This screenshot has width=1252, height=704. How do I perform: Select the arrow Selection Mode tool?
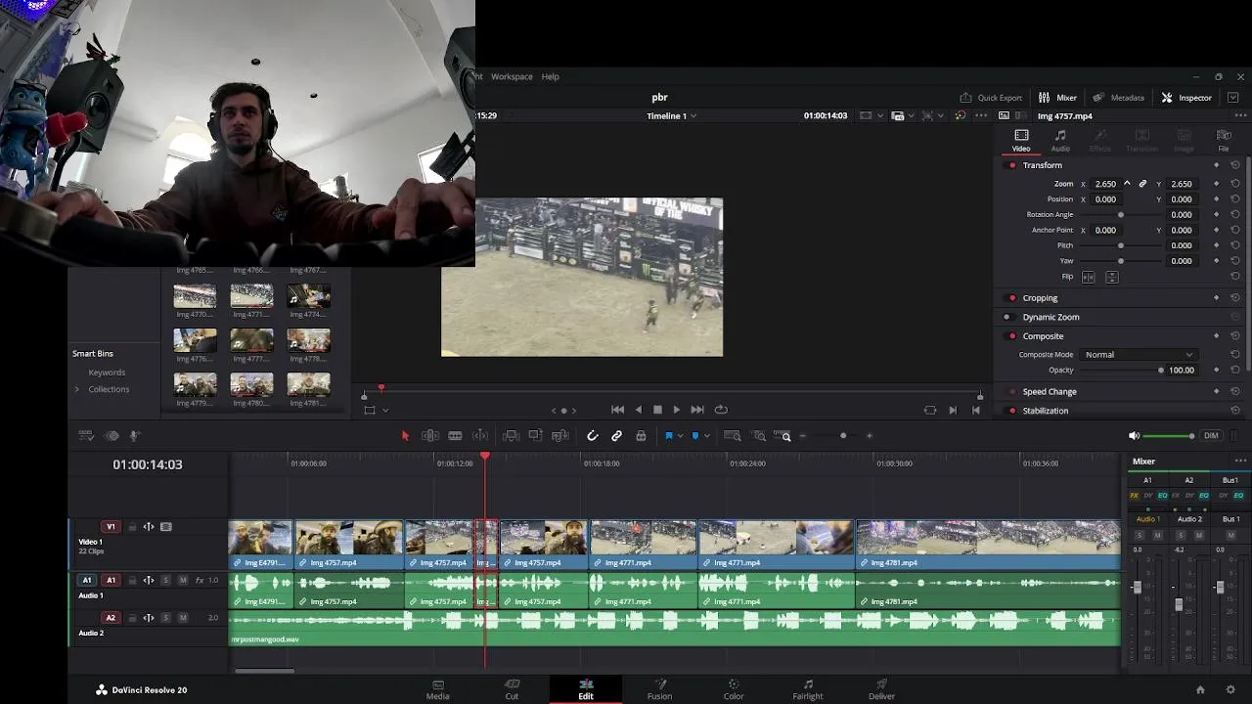(x=405, y=436)
